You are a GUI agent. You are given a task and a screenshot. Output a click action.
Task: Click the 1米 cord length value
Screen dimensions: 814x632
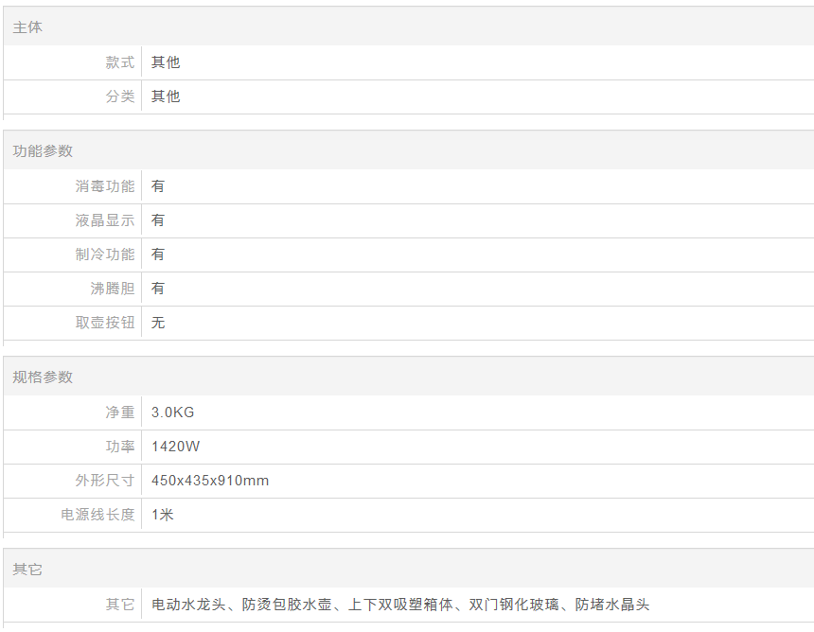tap(163, 515)
